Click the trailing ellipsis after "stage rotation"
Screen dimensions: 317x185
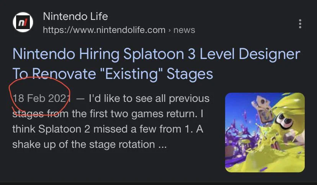click(162, 145)
